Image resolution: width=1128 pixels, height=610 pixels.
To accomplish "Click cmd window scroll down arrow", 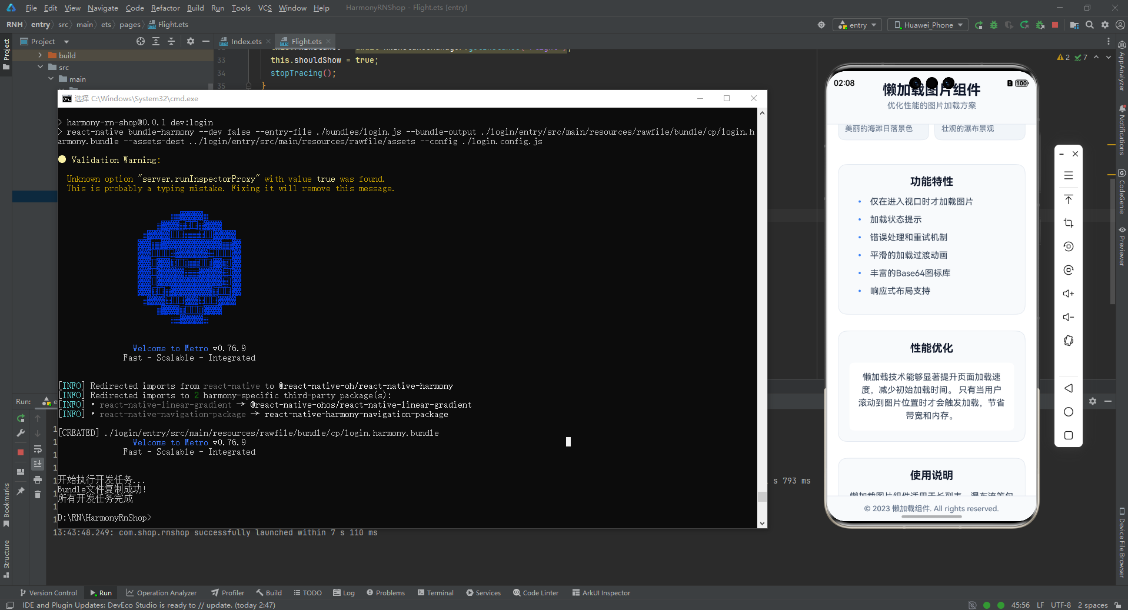I will tap(762, 523).
